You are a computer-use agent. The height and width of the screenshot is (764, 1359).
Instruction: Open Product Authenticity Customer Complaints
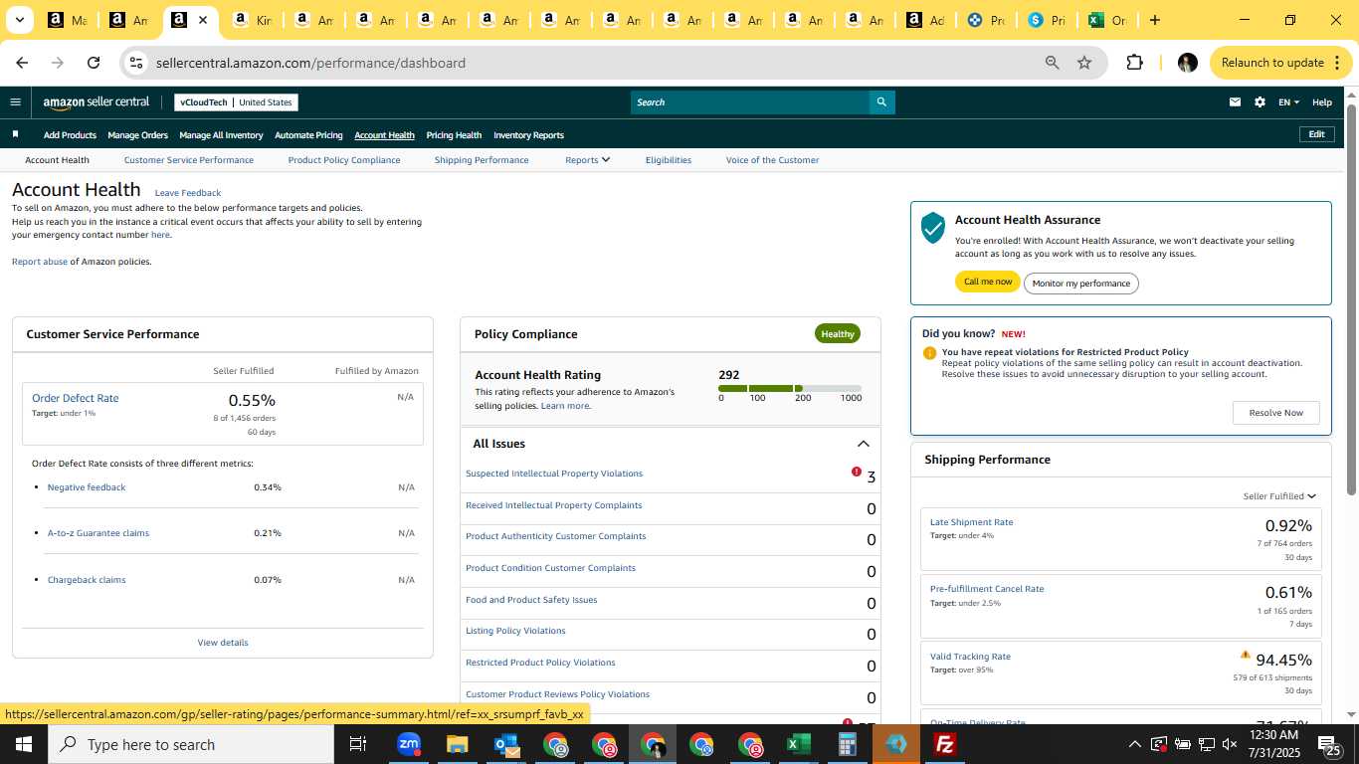pyautogui.click(x=556, y=536)
